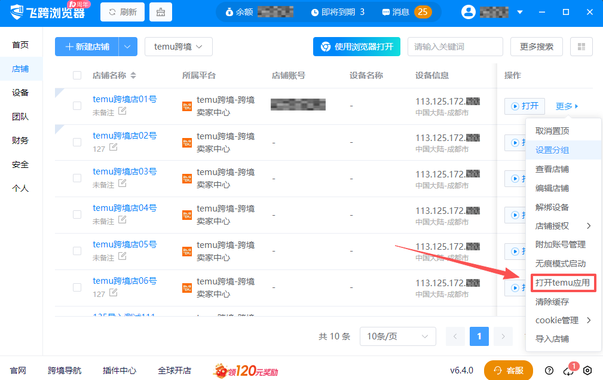Open the help question mark icon
This screenshot has width=603, height=380.
[549, 370]
